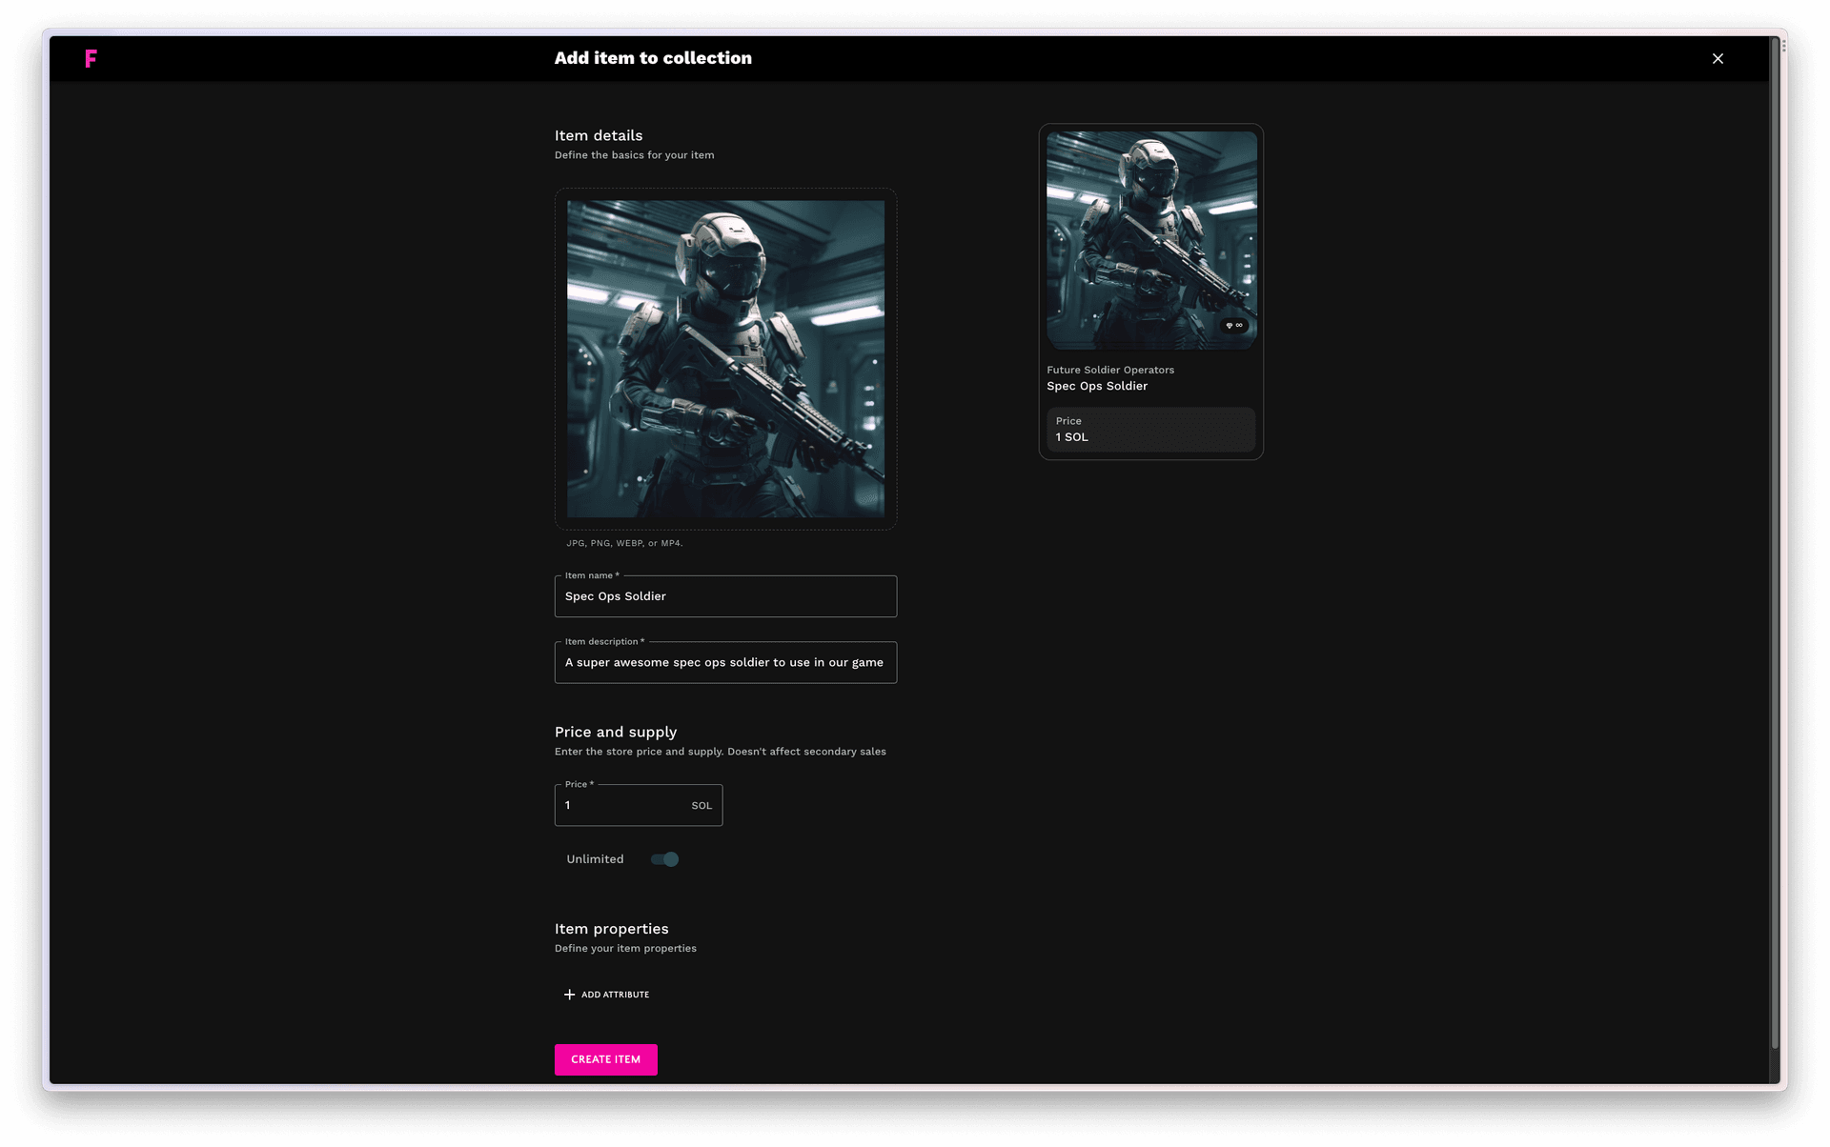Click the unlimited supply badge on preview card
The image size is (1830, 1147).
pos(1233,326)
